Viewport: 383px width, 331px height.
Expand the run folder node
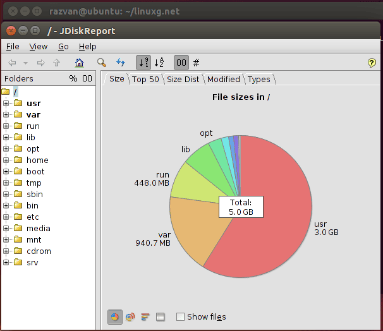(x=6, y=126)
